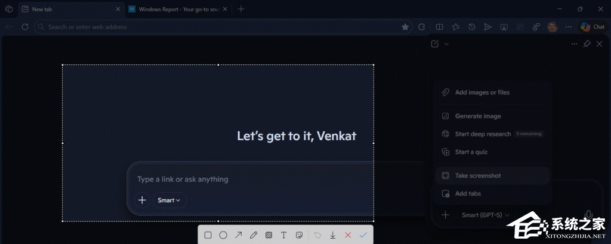Viewport: 611px width, 244px height.
Task: Expand the new chat dropdown chevron
Action: [446, 44]
